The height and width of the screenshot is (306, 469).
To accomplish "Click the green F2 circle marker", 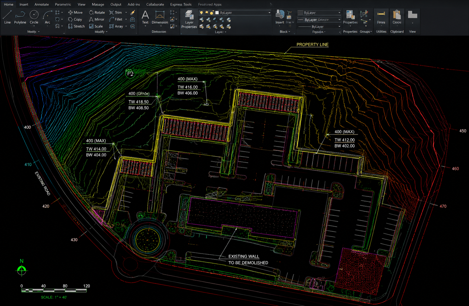I will pyautogui.click(x=130, y=73).
